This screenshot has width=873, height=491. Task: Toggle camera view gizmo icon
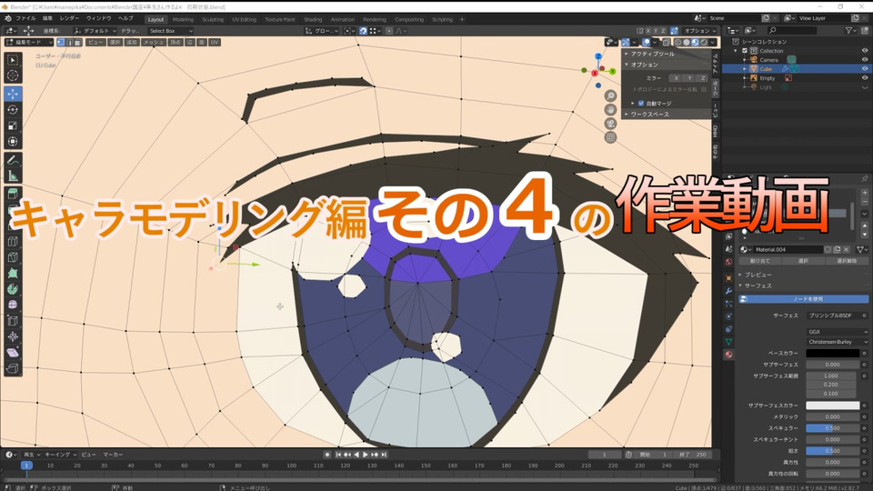pyautogui.click(x=610, y=123)
